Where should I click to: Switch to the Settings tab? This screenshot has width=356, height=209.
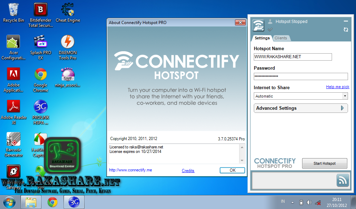262,38
